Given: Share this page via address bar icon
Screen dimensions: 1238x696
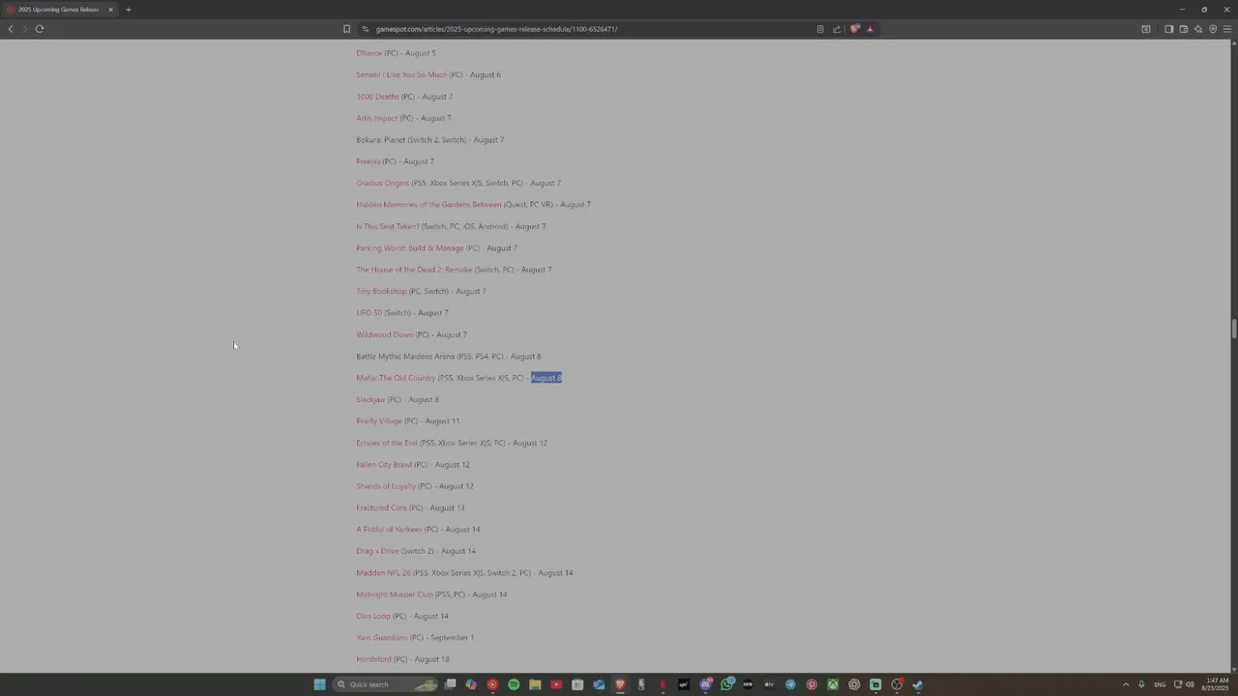Looking at the screenshot, I should click(x=837, y=29).
